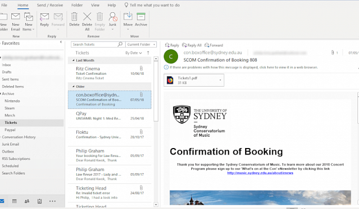Viewport: 359px width, 209px height.
Task: Open the Tickets1.pdf attachment dropdown arrow
Action: (220, 80)
